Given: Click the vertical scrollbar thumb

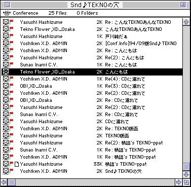Looking at the screenshot, I should 186,167.
